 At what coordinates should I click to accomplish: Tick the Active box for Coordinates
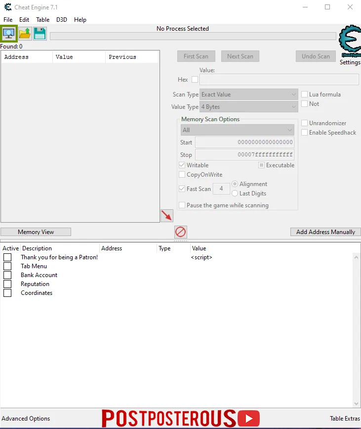point(7,293)
